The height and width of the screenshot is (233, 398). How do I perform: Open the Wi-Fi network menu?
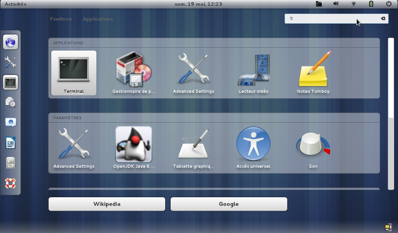pyautogui.click(x=354, y=4)
